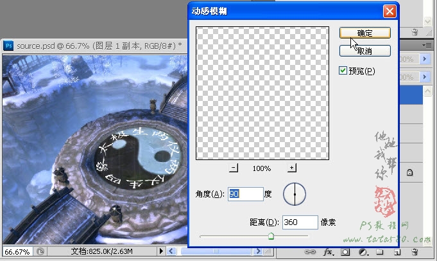Viewport: 437px width, 261px height.
Task: Click the horizontal scrollbar thumb
Action: (x=216, y=251)
